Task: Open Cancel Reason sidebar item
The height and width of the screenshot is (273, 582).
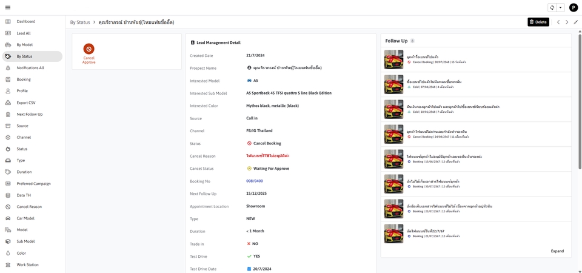Action: click(29, 207)
